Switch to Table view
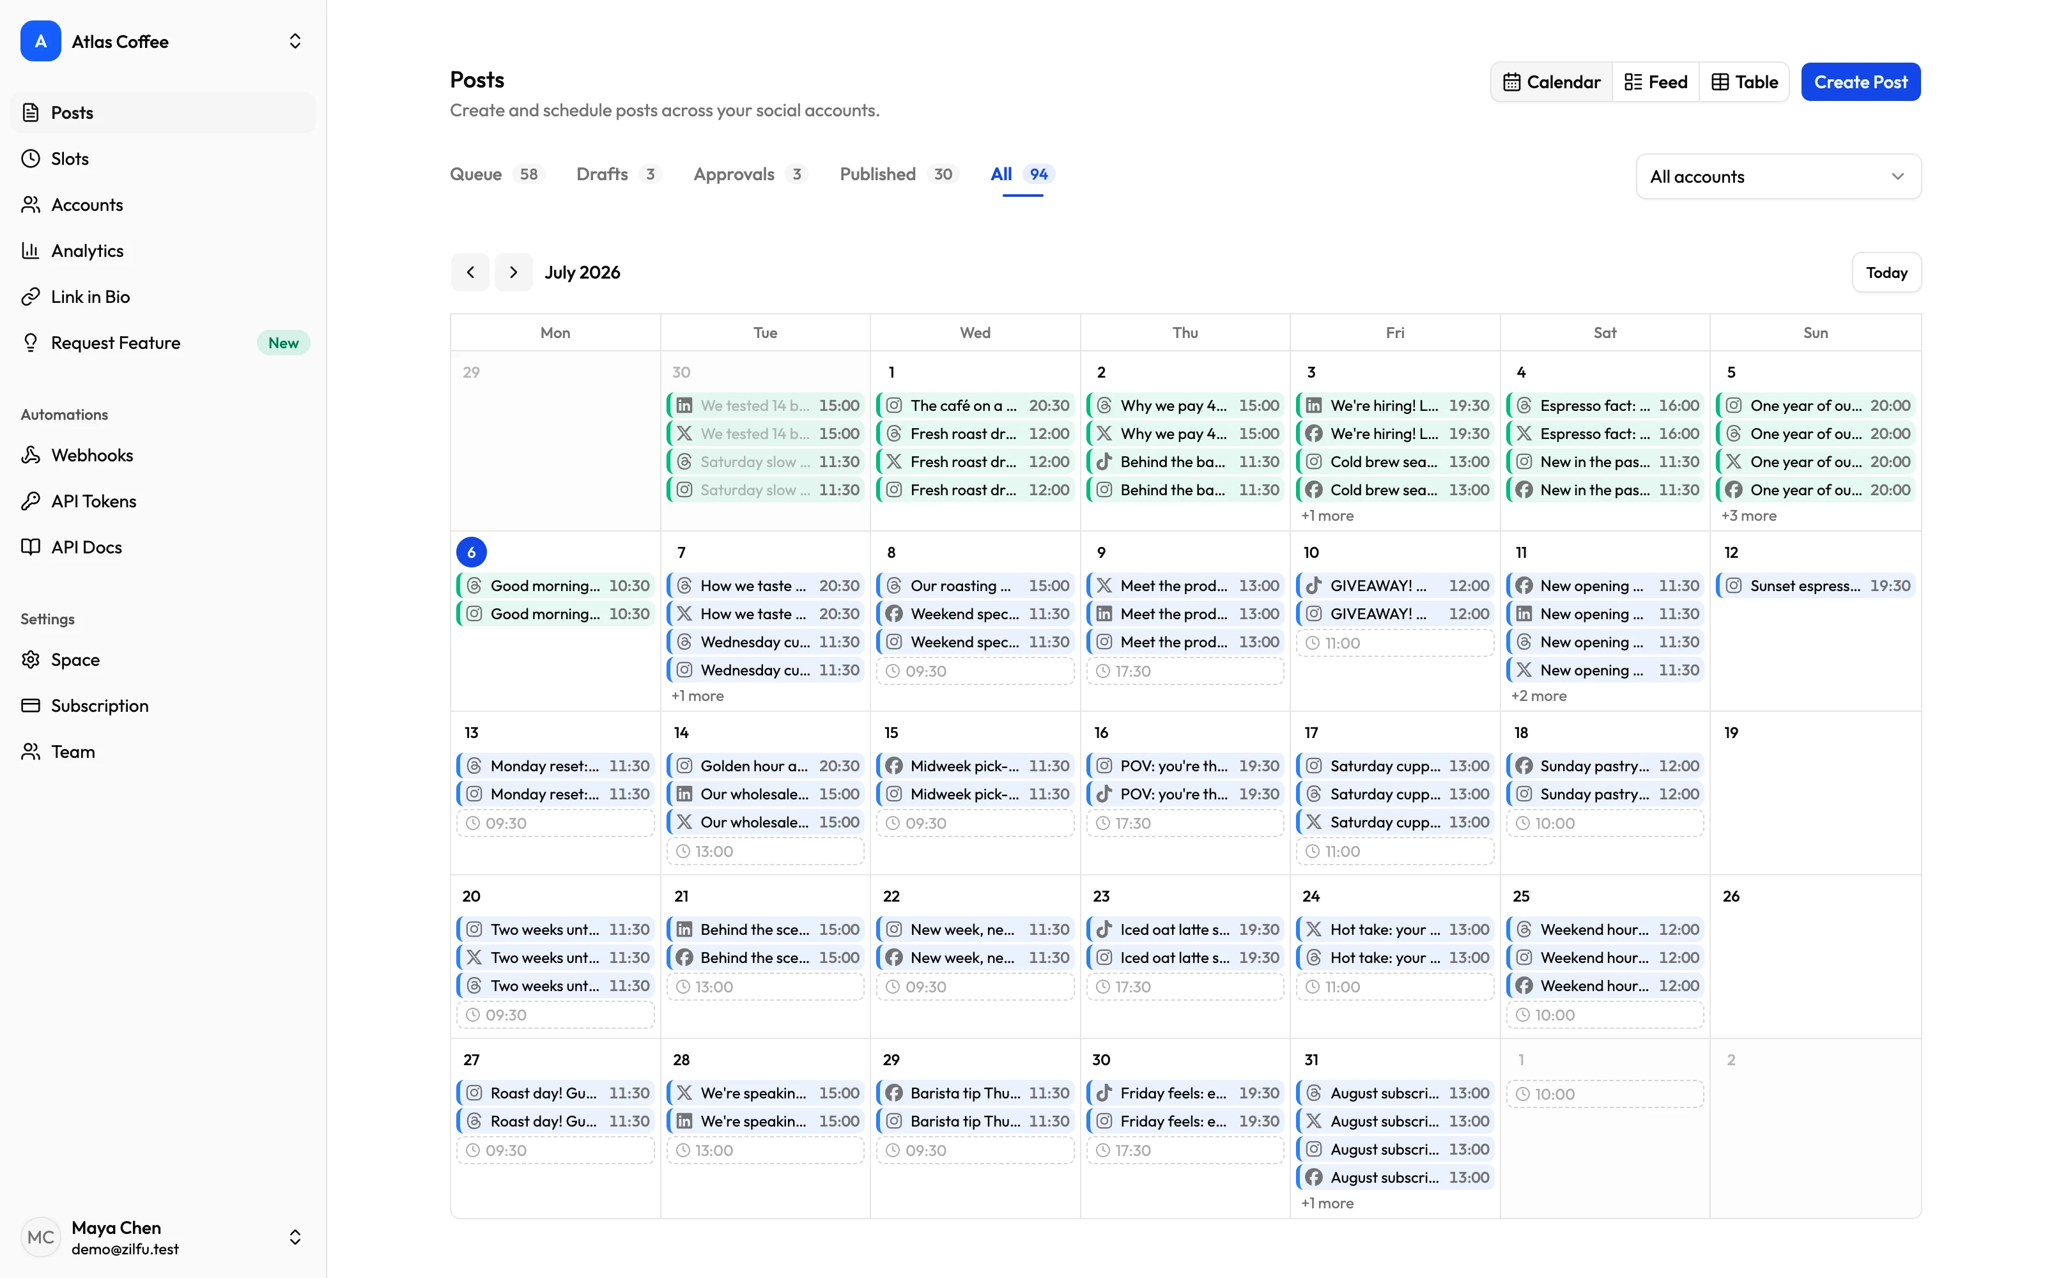 click(x=1744, y=82)
